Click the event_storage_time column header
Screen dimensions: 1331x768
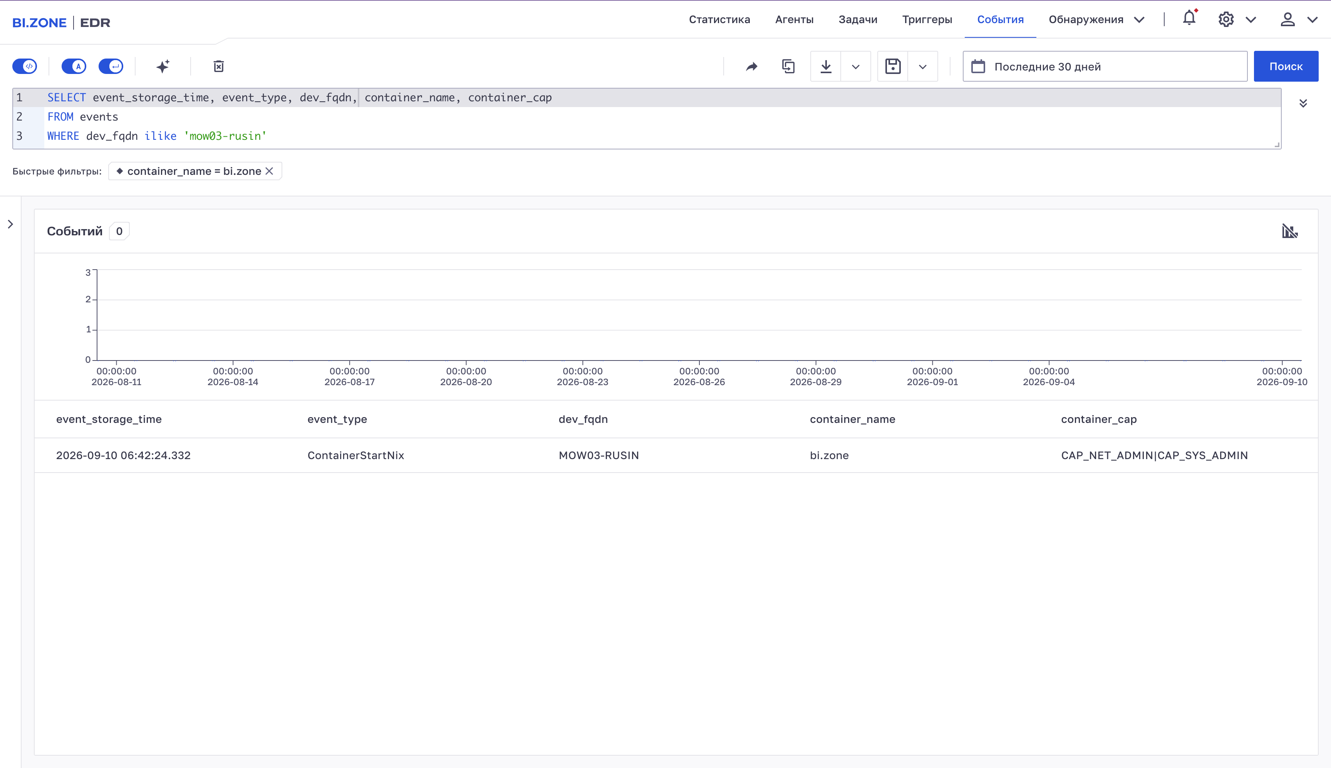click(x=109, y=419)
